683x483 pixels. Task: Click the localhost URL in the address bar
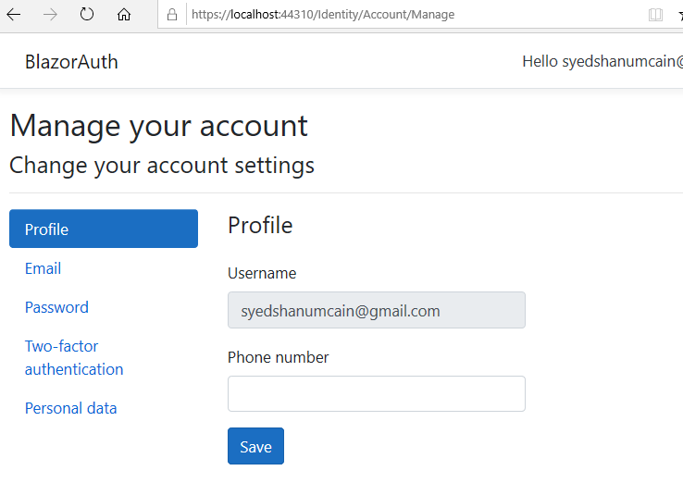[x=323, y=15]
